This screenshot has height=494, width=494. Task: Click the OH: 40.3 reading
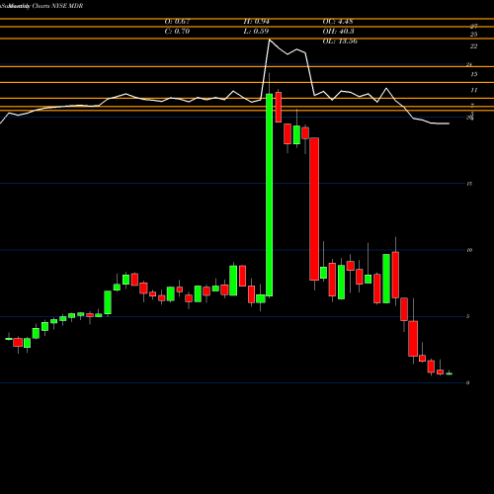[x=338, y=32]
